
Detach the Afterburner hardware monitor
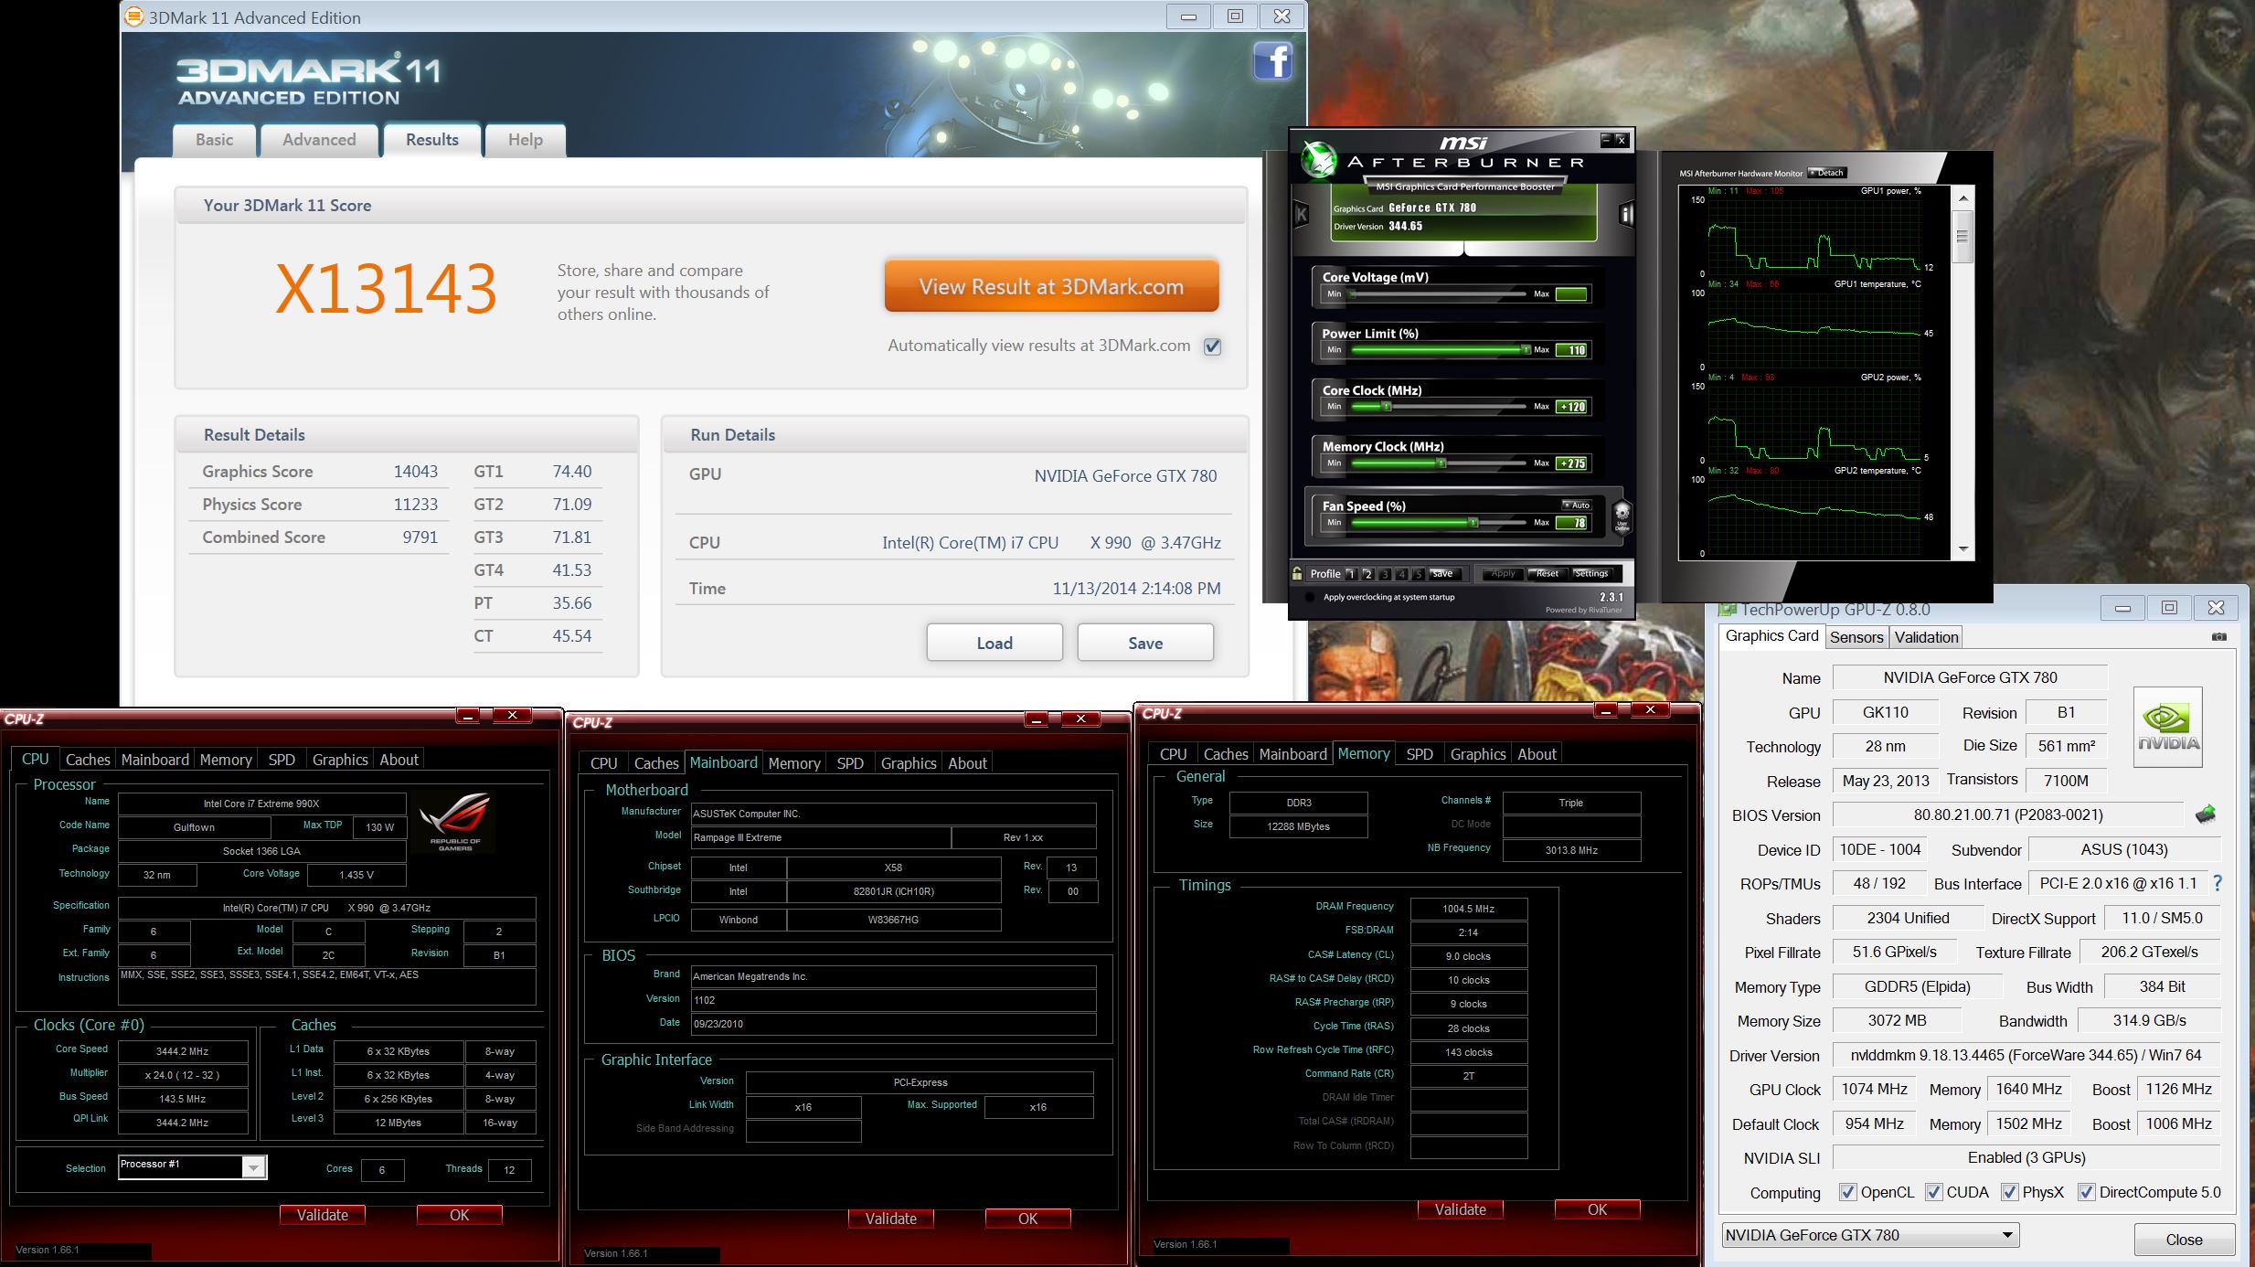click(1826, 173)
